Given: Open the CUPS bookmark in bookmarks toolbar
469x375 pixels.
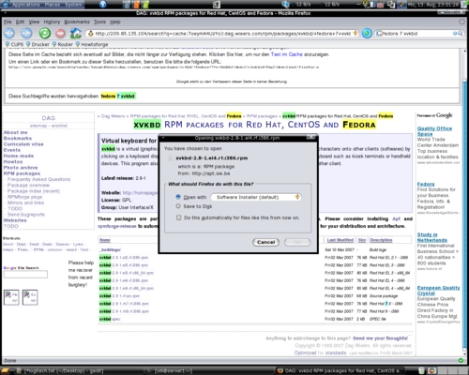Looking at the screenshot, I should point(14,44).
